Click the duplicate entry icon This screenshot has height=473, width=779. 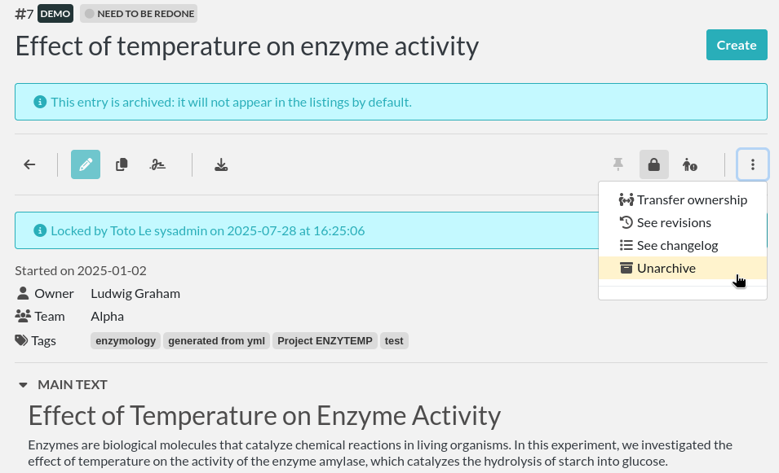tap(122, 164)
